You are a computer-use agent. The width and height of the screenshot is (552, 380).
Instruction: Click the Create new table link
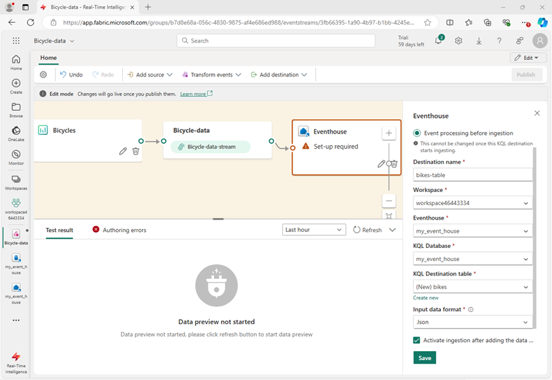tap(426, 298)
